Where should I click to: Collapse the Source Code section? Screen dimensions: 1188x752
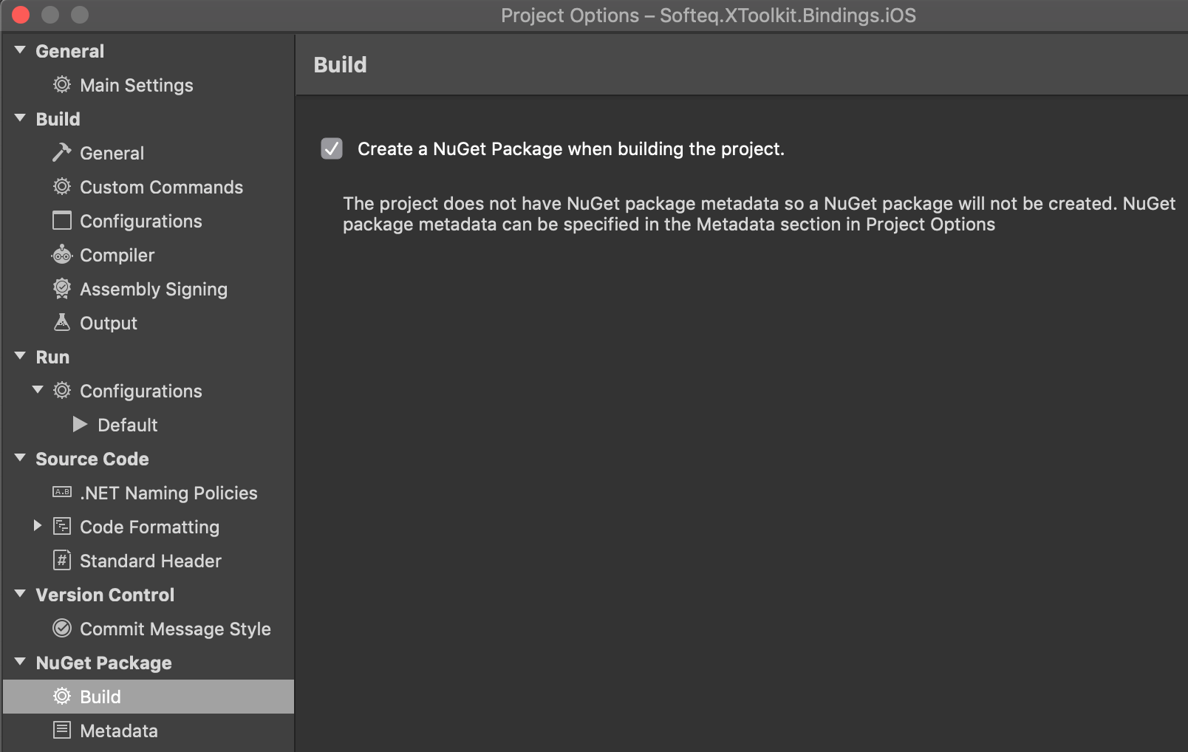(20, 458)
